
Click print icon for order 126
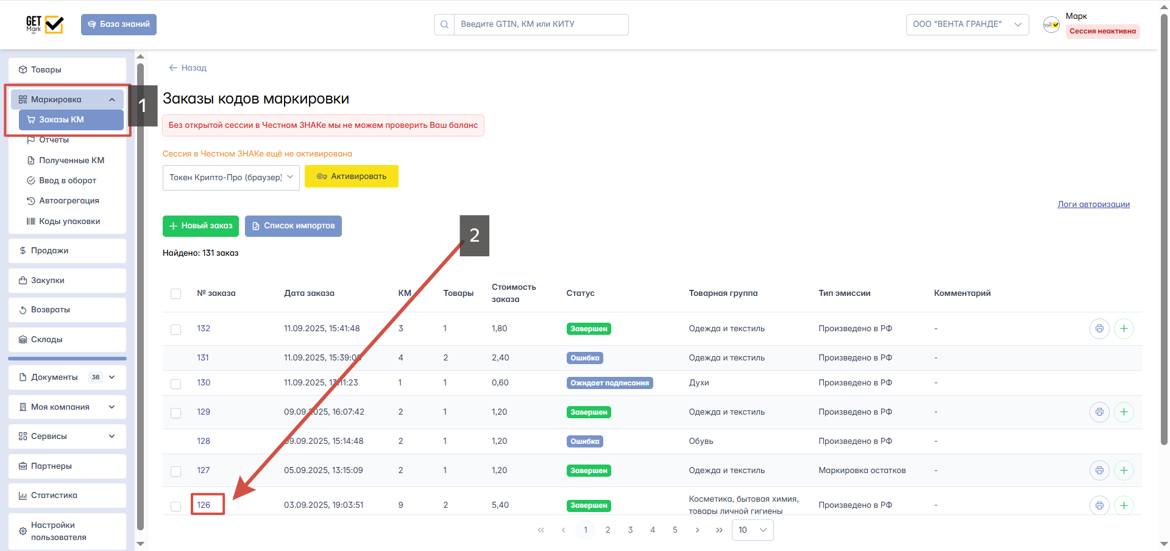point(1099,505)
